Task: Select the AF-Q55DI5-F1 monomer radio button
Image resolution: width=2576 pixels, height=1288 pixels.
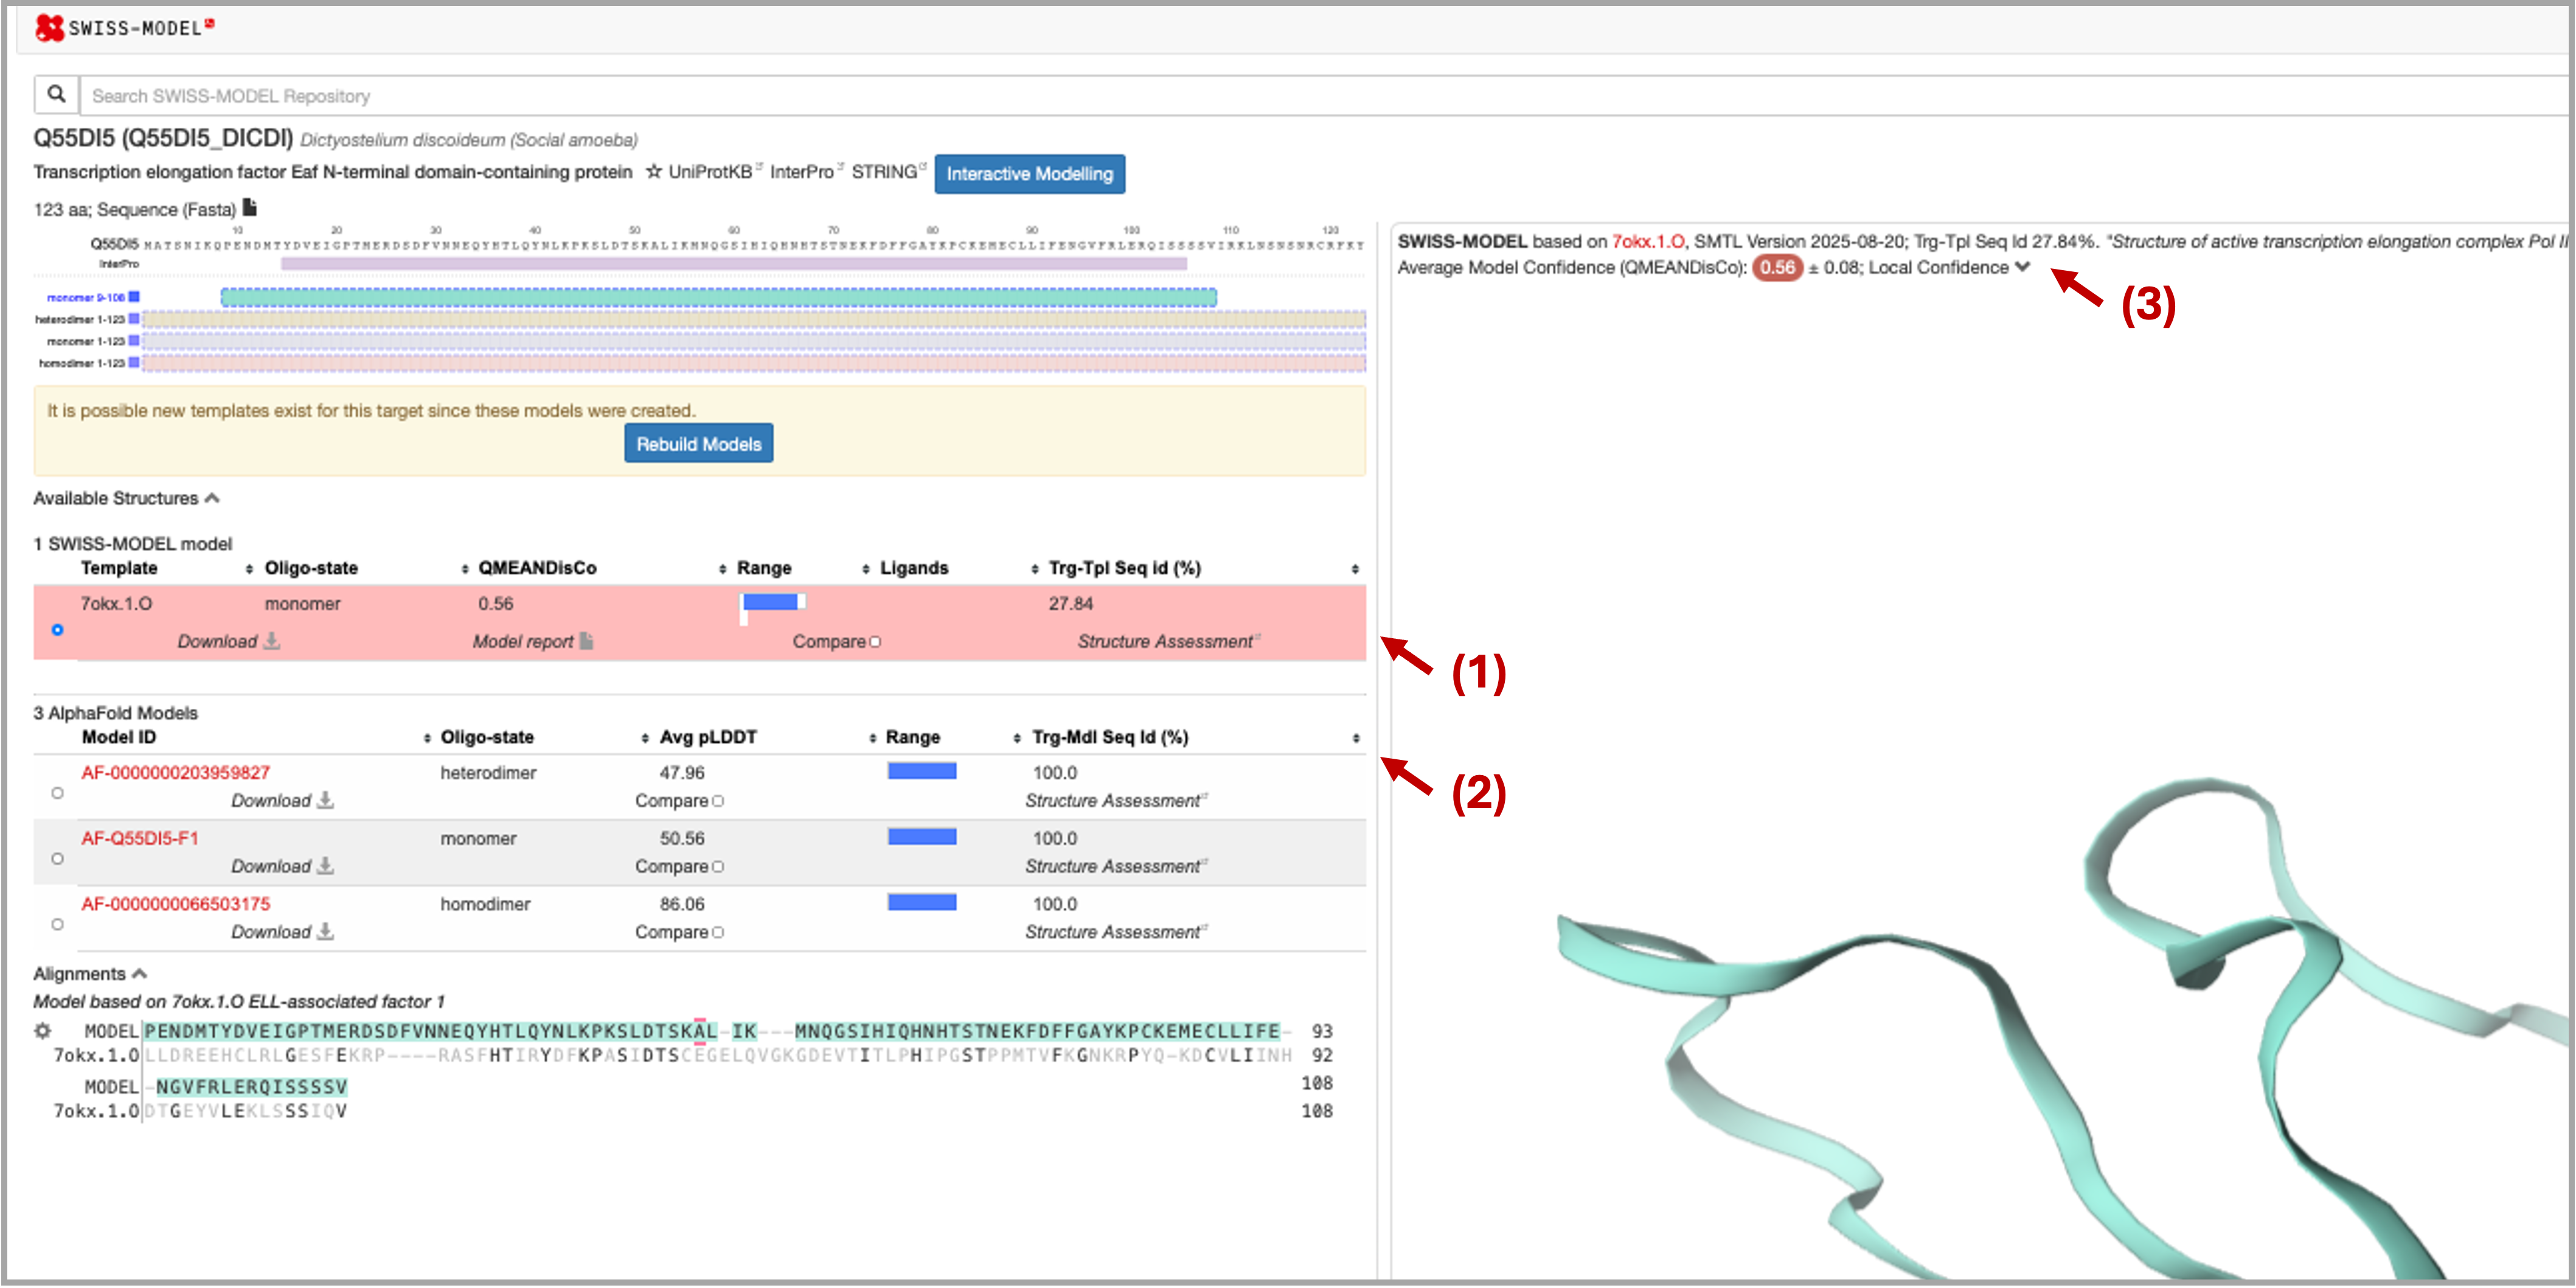Action: tap(57, 859)
